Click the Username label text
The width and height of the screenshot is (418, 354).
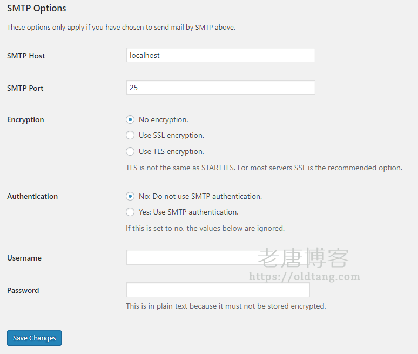[x=24, y=258]
